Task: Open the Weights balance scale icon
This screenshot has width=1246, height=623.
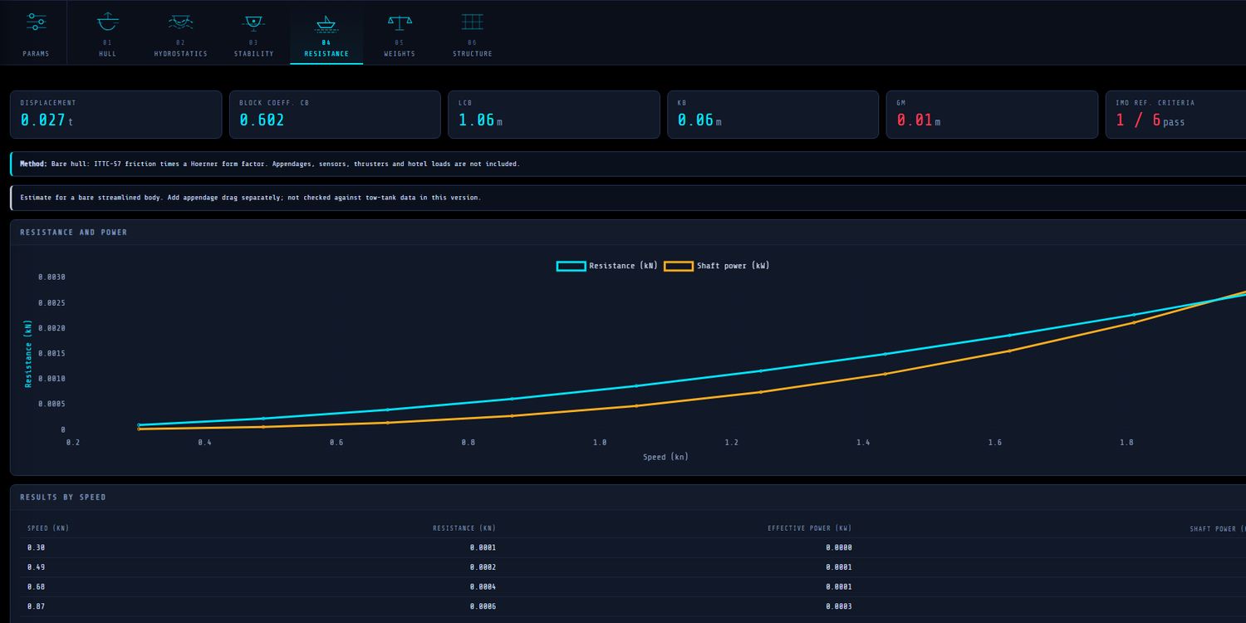Action: 400,22
